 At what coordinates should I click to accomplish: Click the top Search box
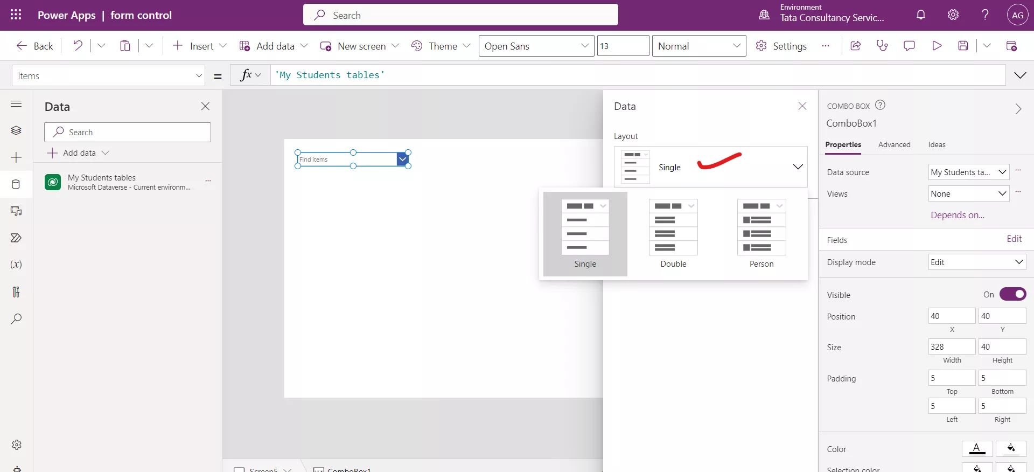tap(460, 15)
